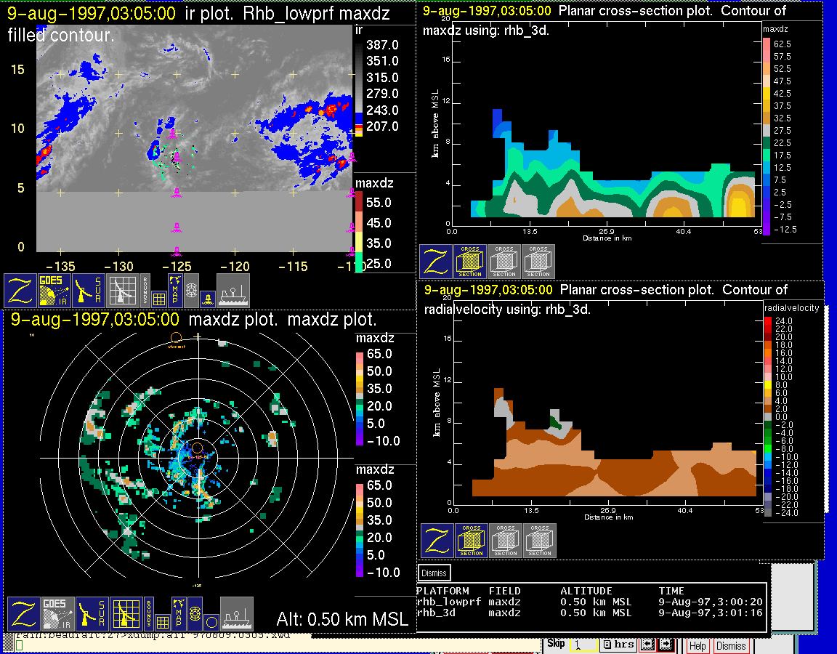Screen dimensions: 837x654
Task: Select the GOES IR satellite icon in top-left plot
Action: tap(55, 291)
